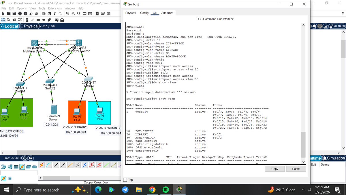Click Power Cycle Devices button
This screenshot has height=195, width=346.
(25, 158)
